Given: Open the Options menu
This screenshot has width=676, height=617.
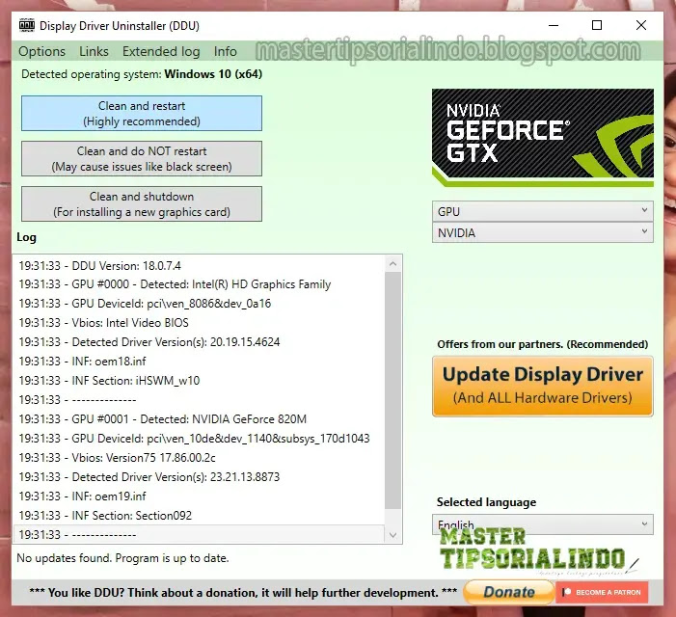Looking at the screenshot, I should (x=41, y=52).
